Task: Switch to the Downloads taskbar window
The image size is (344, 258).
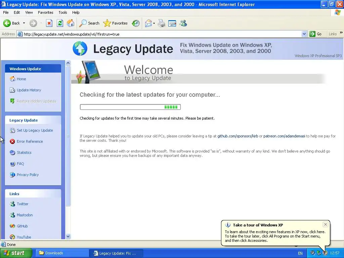Action: (x=62, y=253)
